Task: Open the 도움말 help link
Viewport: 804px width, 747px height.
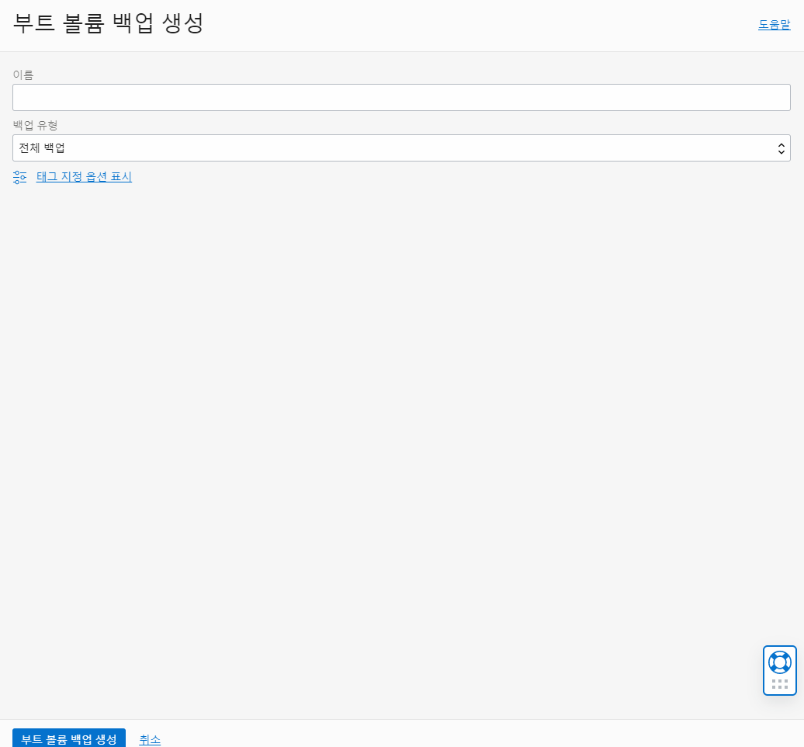Action: (774, 24)
